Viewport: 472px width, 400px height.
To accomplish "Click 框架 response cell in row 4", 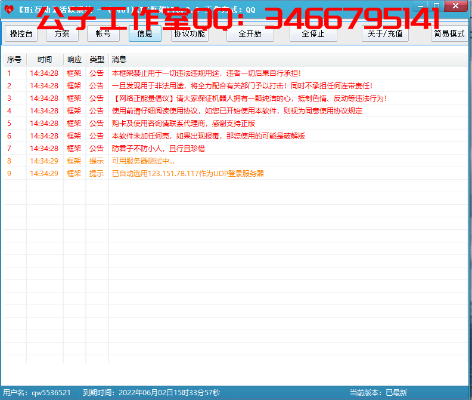I will [x=74, y=111].
